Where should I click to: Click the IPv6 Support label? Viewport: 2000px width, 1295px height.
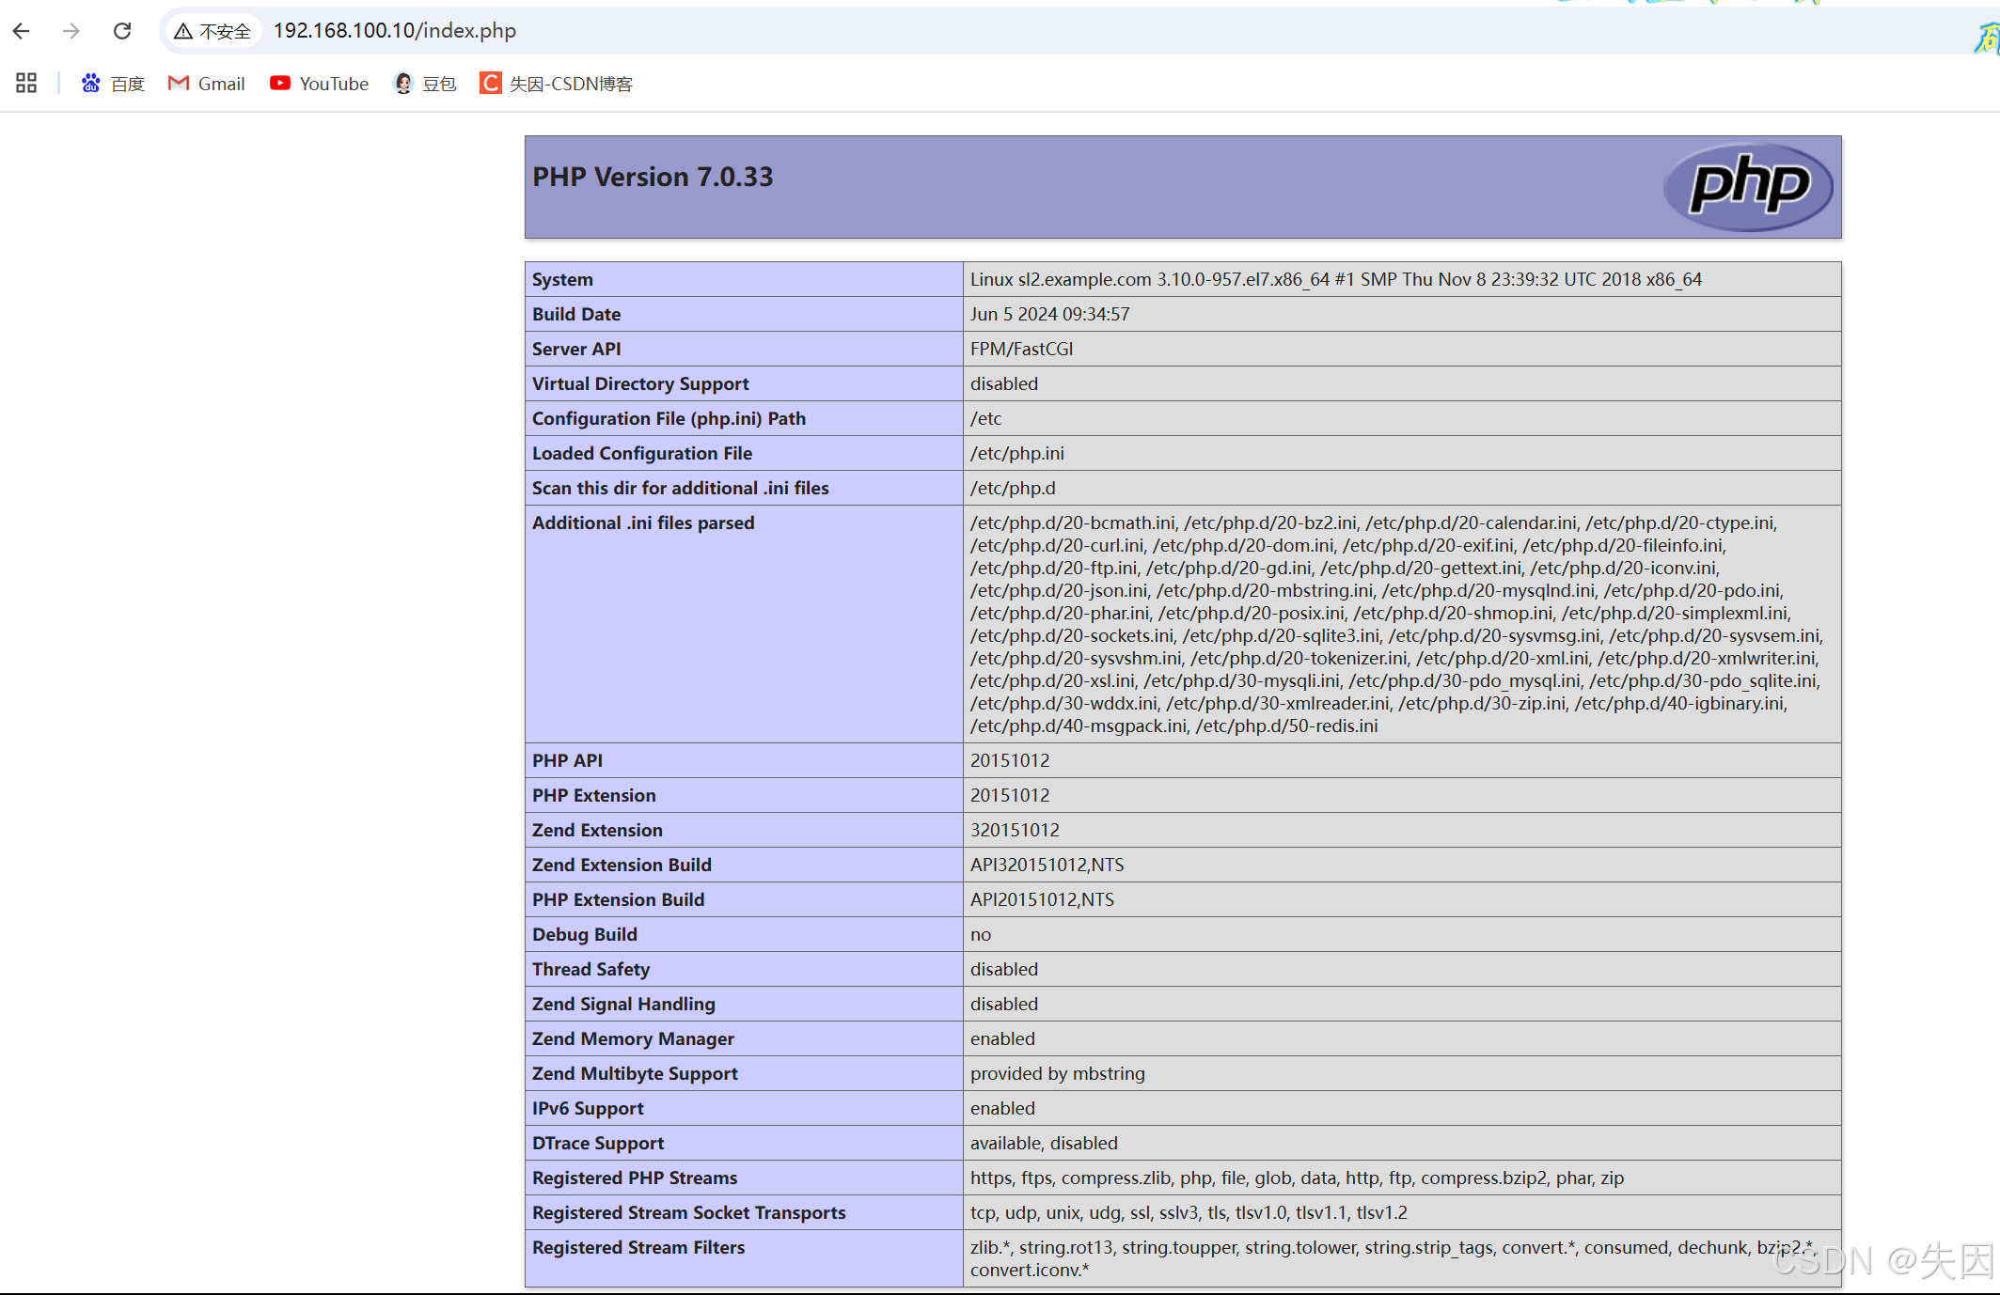[x=588, y=1108]
